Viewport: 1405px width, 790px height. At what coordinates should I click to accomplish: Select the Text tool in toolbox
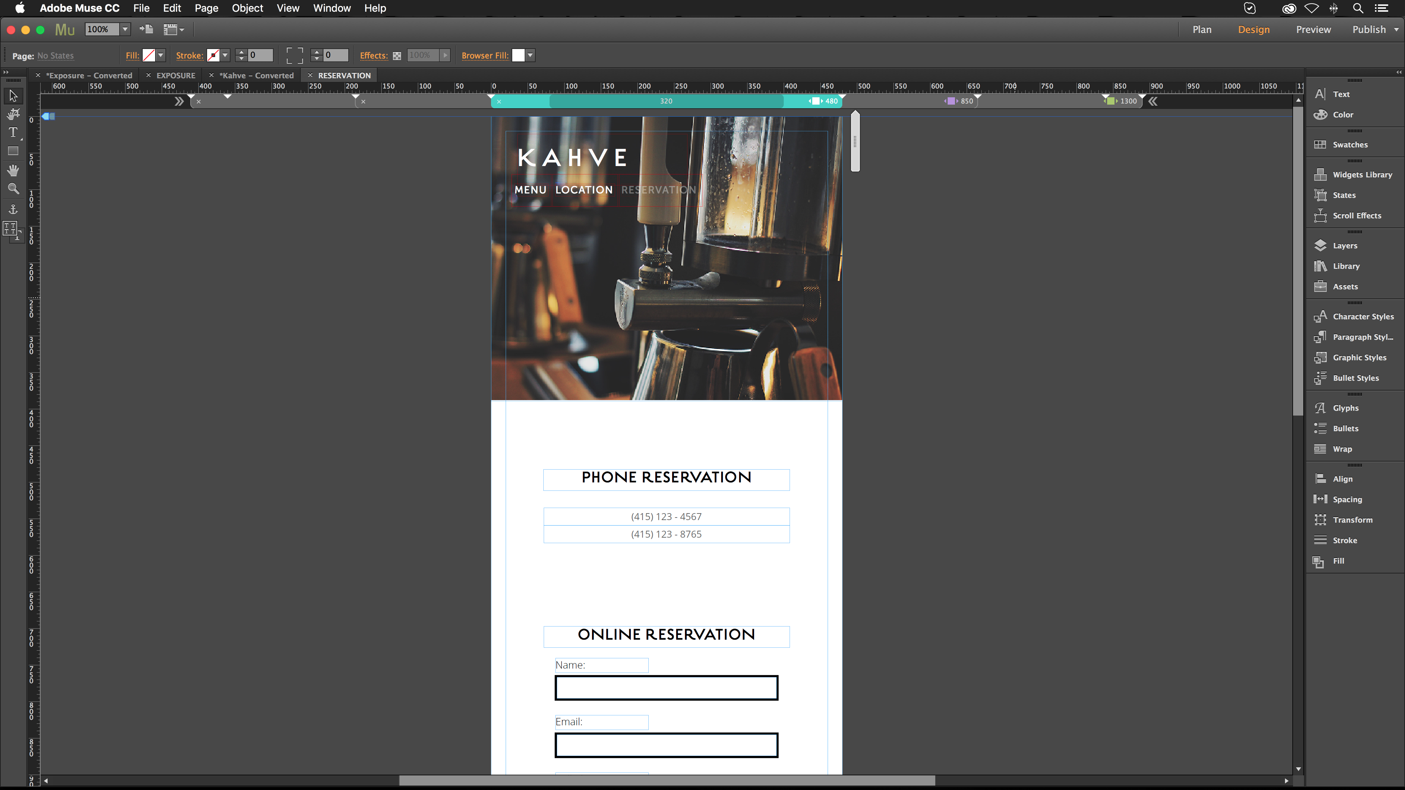[x=13, y=132]
